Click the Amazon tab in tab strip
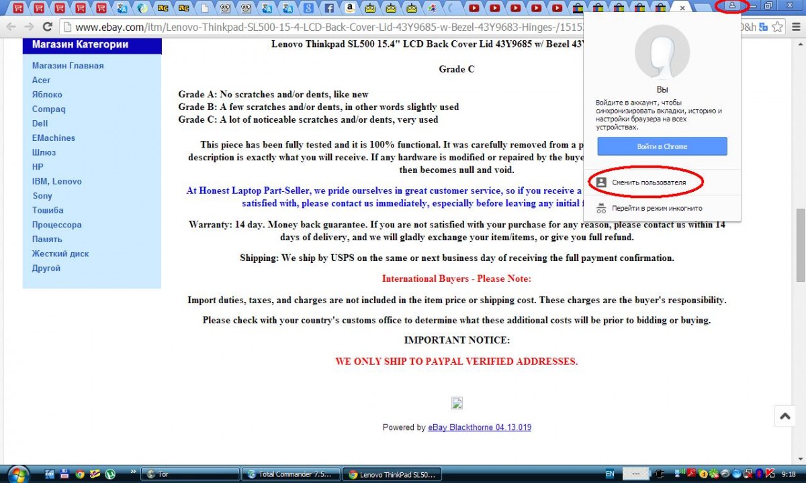The width and height of the screenshot is (806, 483). [x=349, y=9]
